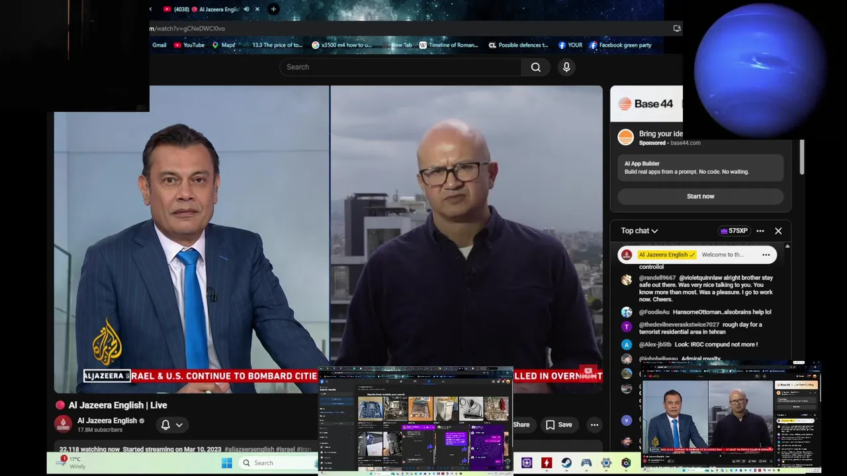
Task: Click the pinned Al Jazeera English chat badge
Action: coord(667,255)
